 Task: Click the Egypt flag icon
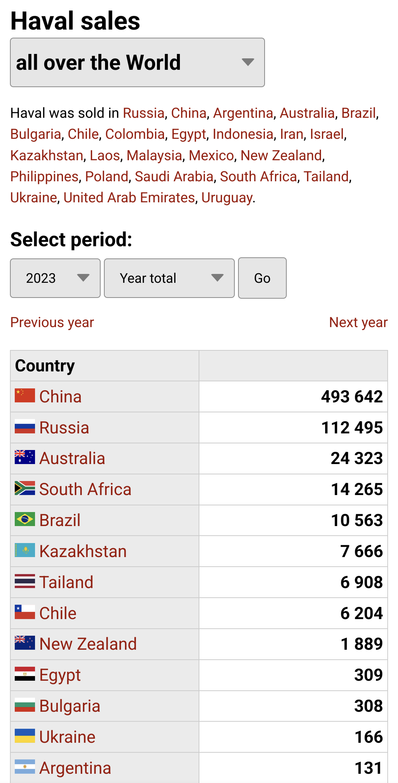pyautogui.click(x=25, y=674)
